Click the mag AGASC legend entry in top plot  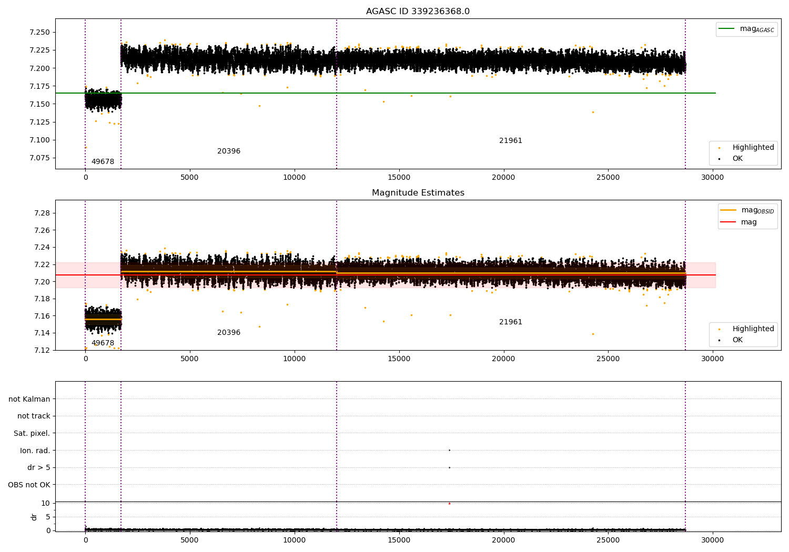coord(746,29)
